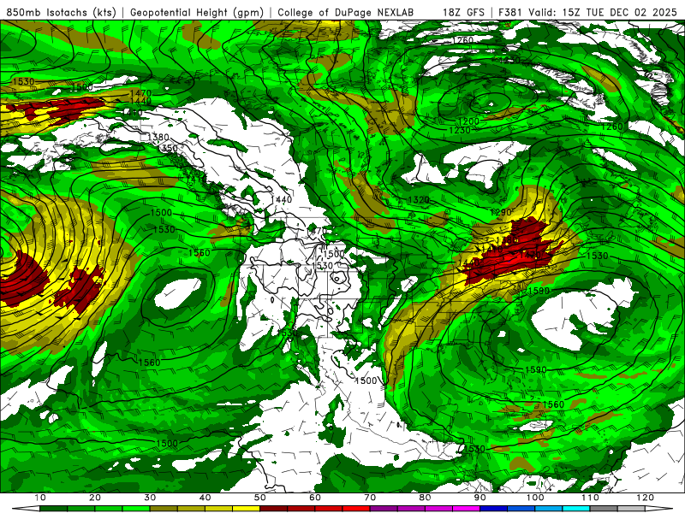Click the '110' color scale label
The width and height of the screenshot is (685, 513).
pyautogui.click(x=590, y=498)
